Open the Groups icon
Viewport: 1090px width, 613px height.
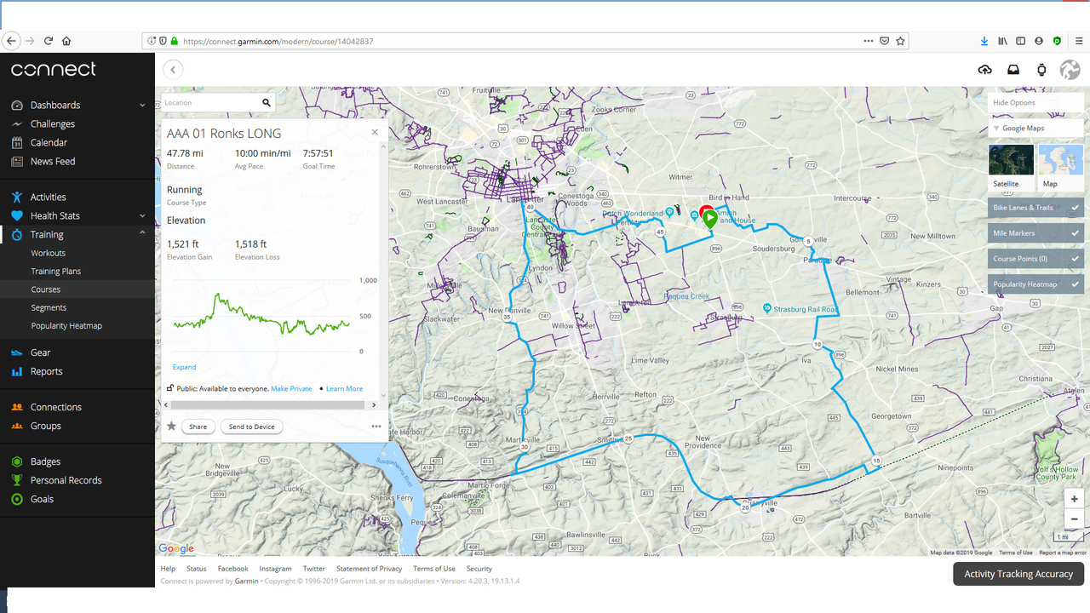pyautogui.click(x=17, y=426)
